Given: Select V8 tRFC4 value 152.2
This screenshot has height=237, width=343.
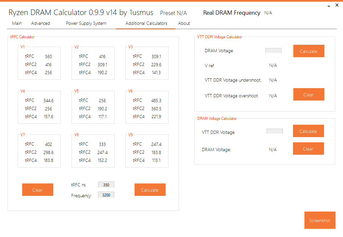Looking at the screenshot, I should 102,161.
